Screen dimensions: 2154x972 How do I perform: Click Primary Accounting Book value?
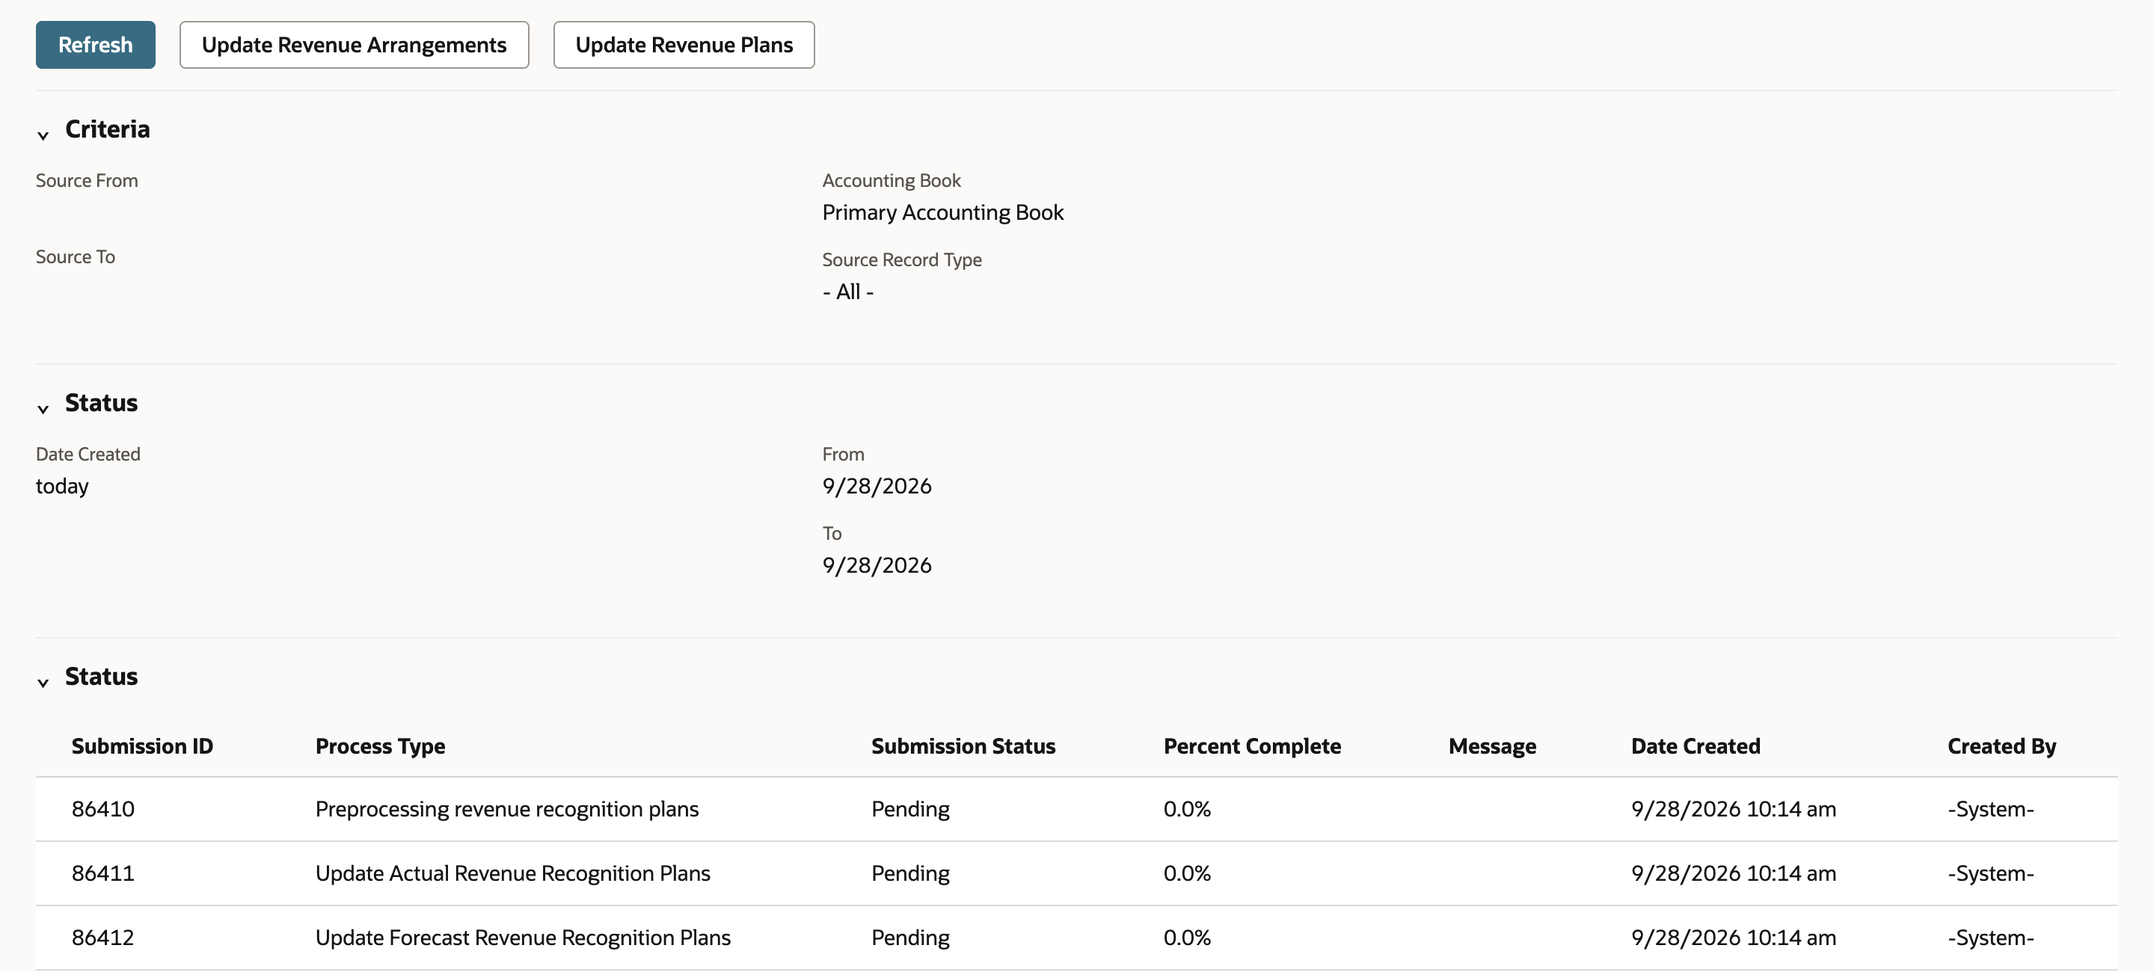coord(942,212)
